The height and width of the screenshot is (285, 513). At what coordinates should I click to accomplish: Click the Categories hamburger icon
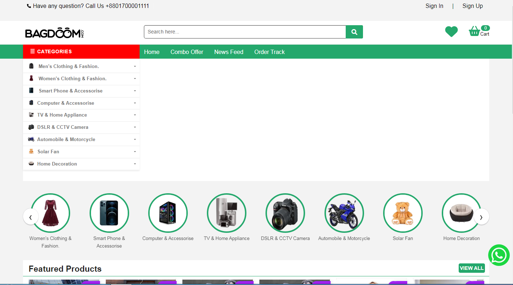[x=32, y=51]
